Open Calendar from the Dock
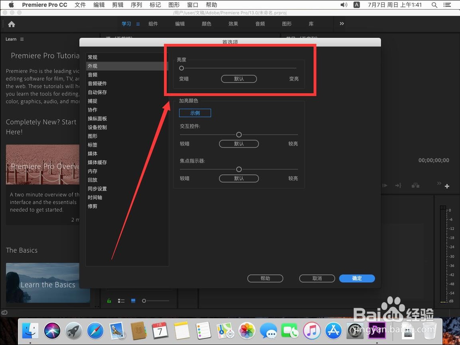 tap(160, 331)
